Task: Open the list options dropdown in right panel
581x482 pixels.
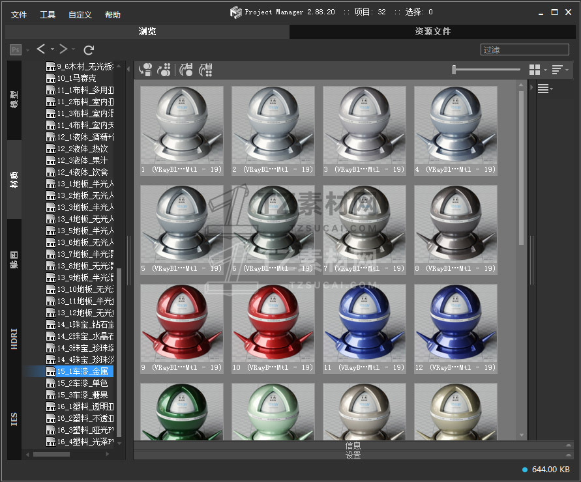Action: tap(544, 89)
